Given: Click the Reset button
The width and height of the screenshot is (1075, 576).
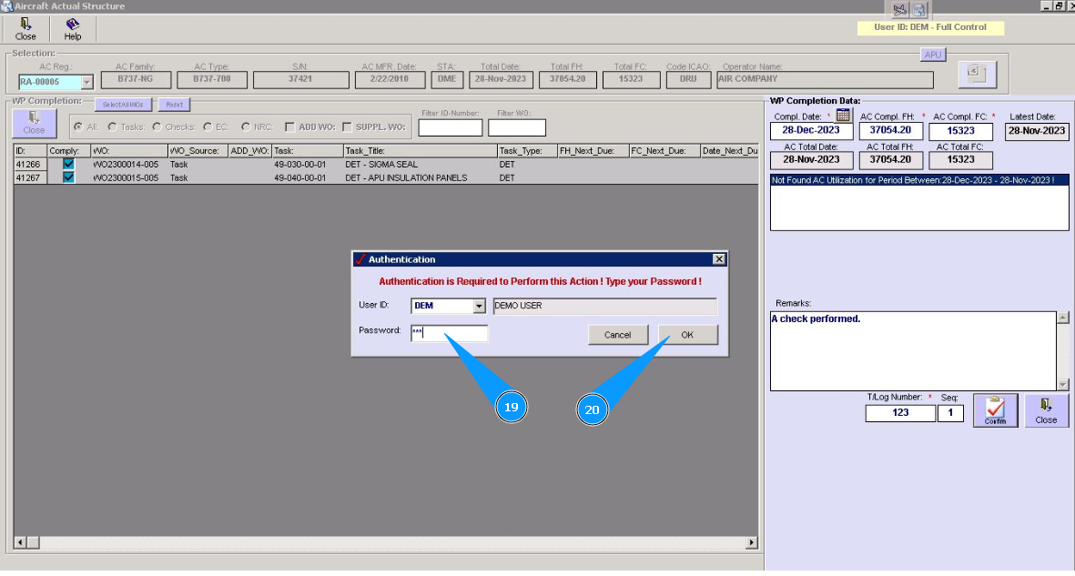Looking at the screenshot, I should tap(174, 105).
